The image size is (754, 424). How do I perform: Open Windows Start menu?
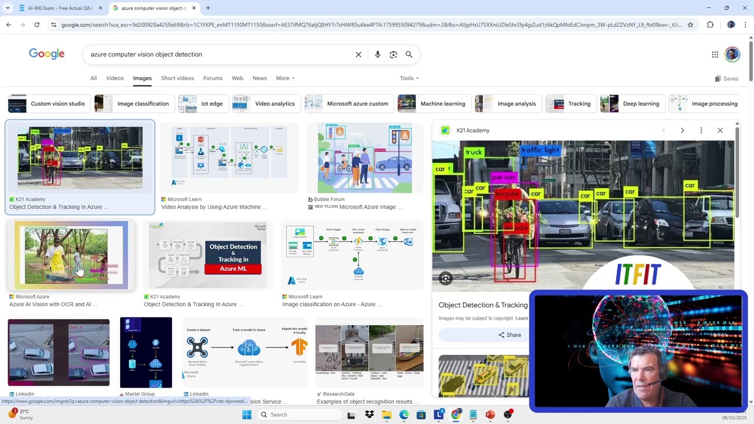tap(247, 415)
